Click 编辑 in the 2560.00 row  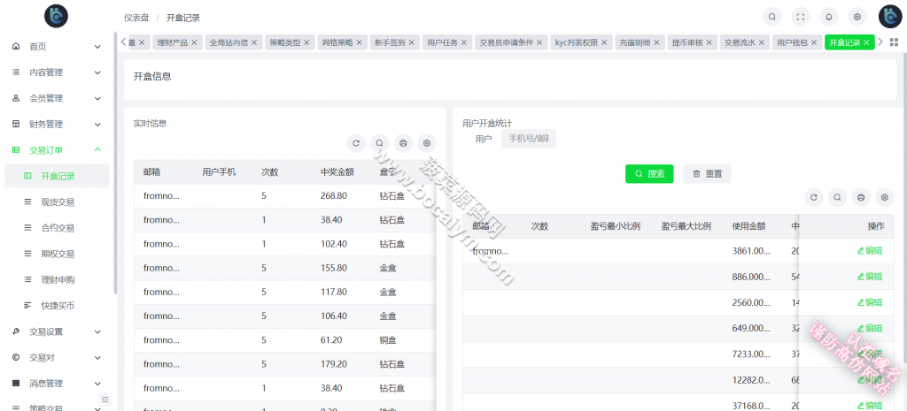[870, 302]
